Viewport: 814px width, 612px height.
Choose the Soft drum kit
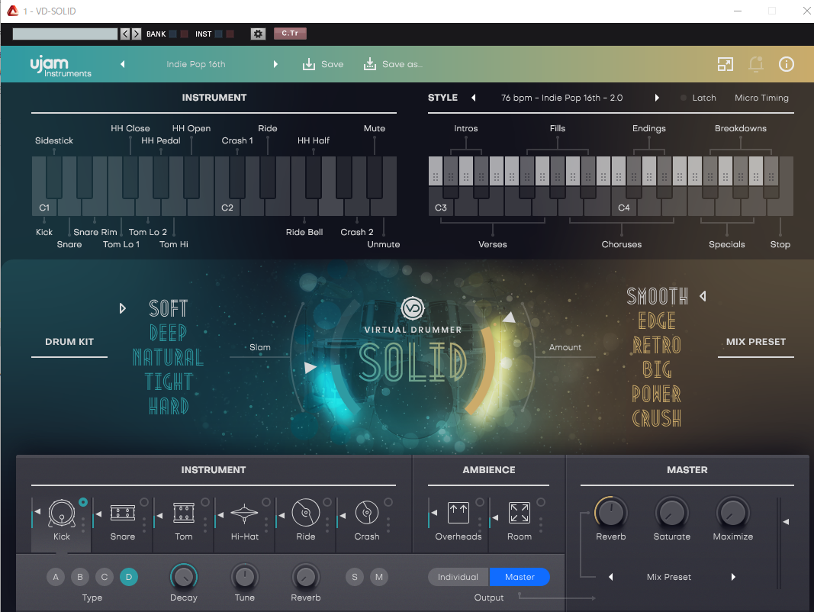click(168, 308)
